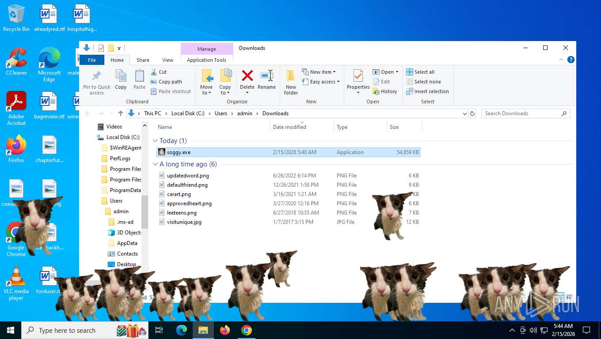Viewport: 601px width, 339px height.
Task: Click the Cut scissors command
Action: coord(159,72)
